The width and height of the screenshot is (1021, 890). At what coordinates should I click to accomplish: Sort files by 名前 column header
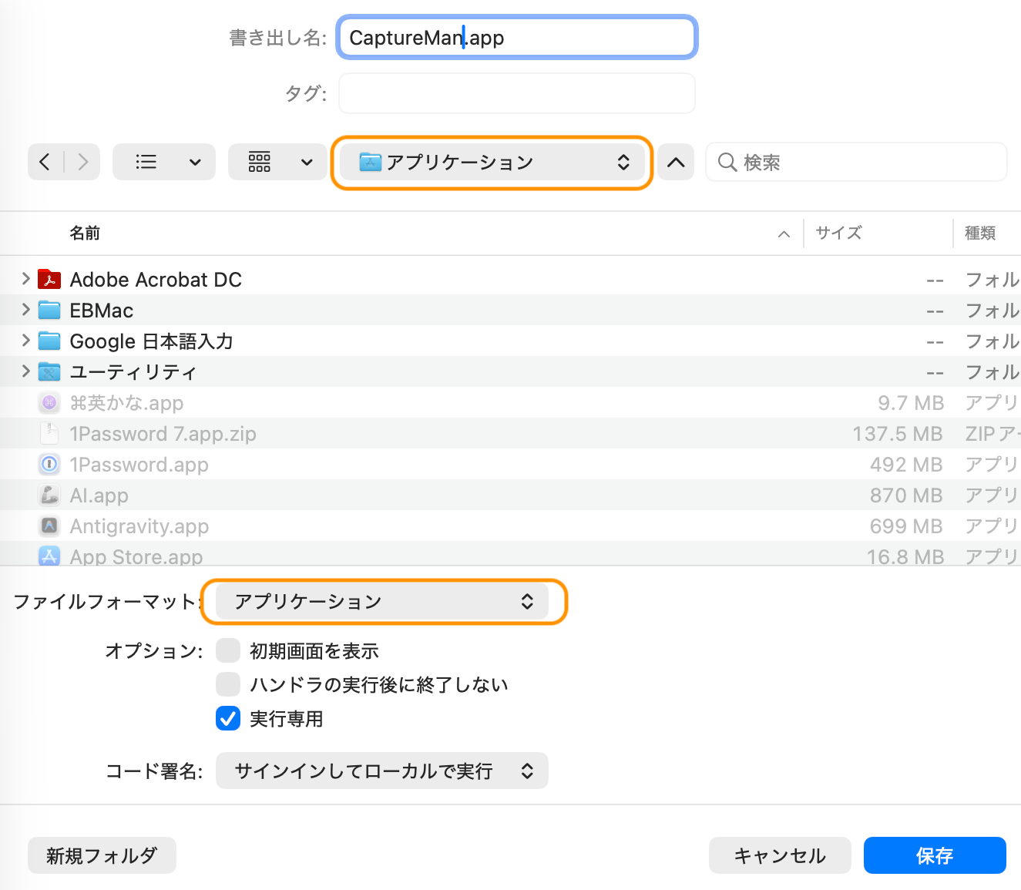coord(85,233)
